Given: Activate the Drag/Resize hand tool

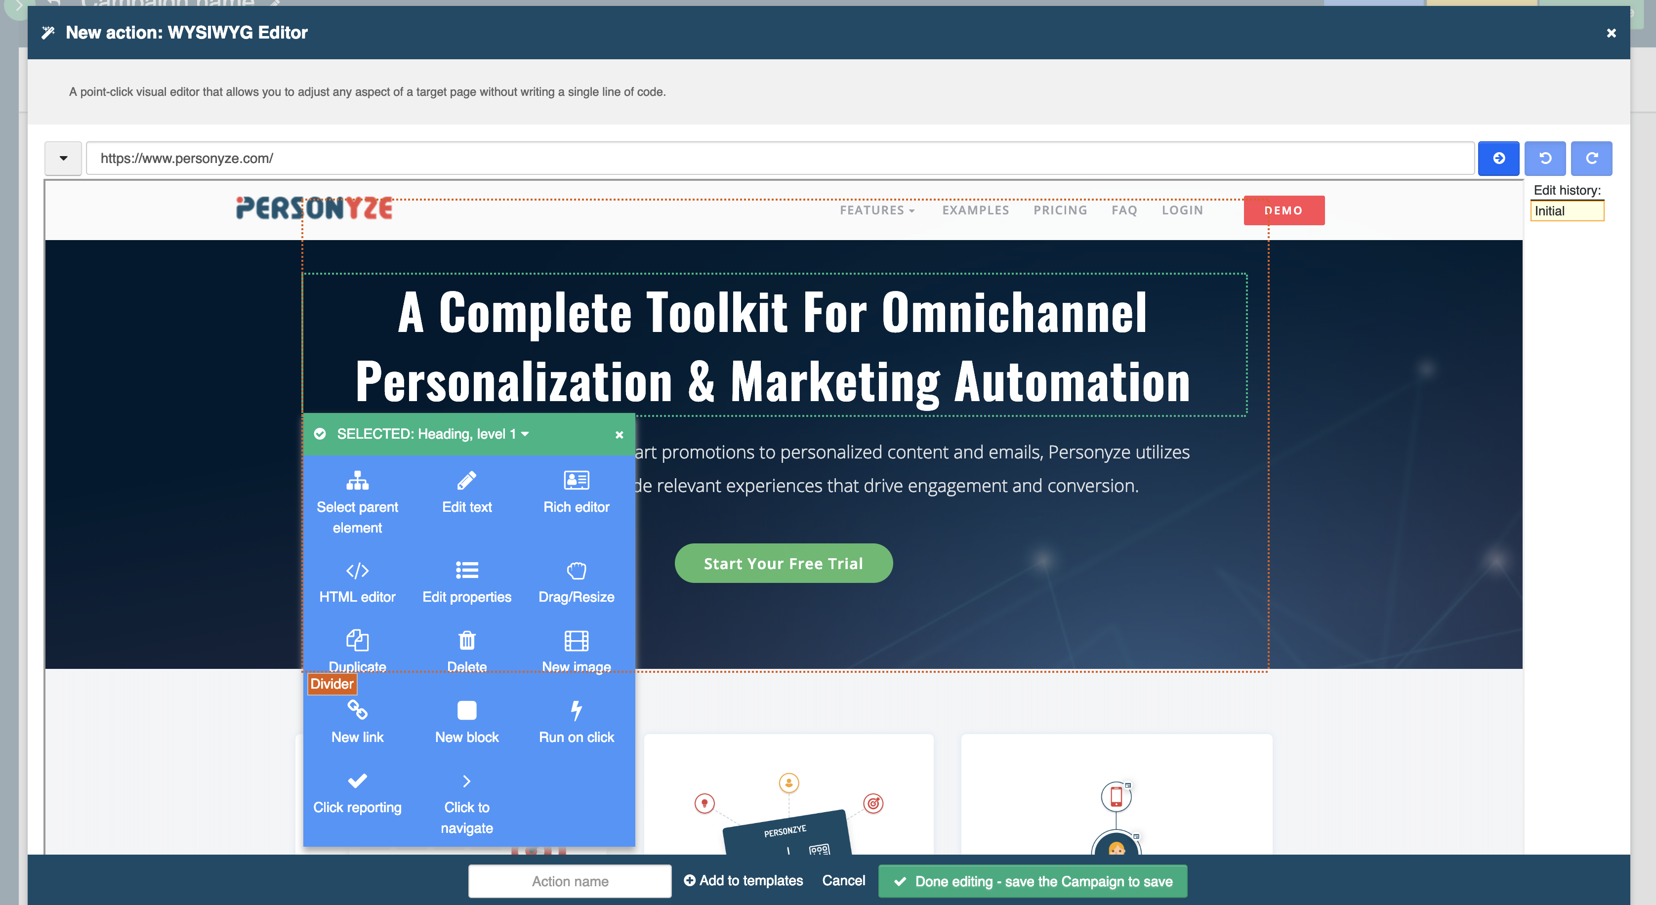Looking at the screenshot, I should (x=576, y=582).
